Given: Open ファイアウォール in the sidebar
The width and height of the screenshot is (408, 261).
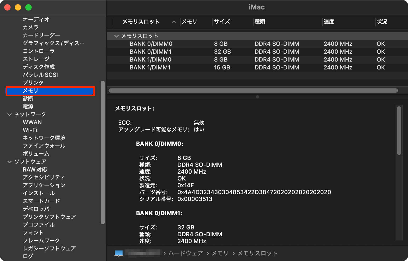Looking at the screenshot, I should pyautogui.click(x=44, y=146).
